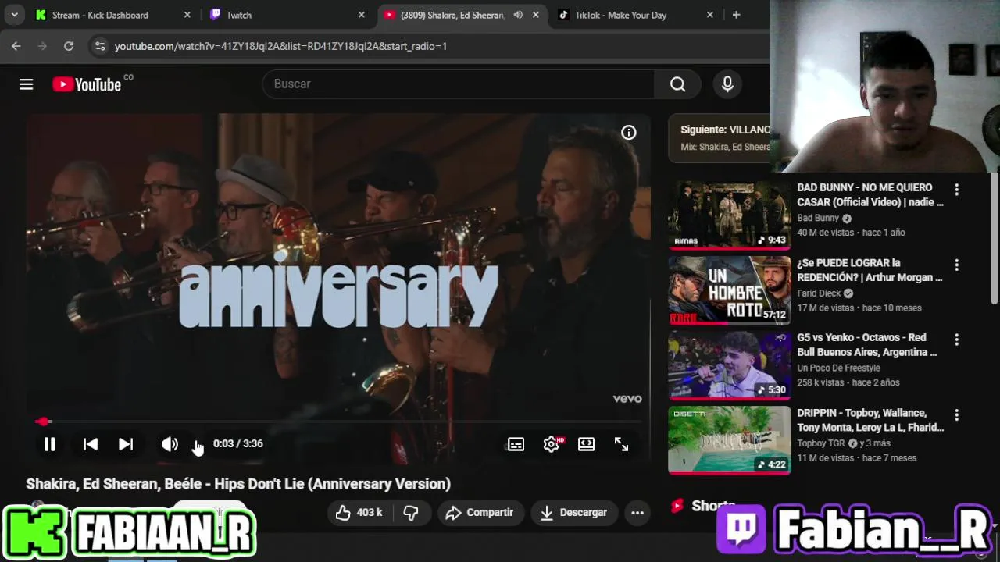Open tab search dropdown arrow
Viewport: 1000px width, 562px height.
click(x=14, y=15)
